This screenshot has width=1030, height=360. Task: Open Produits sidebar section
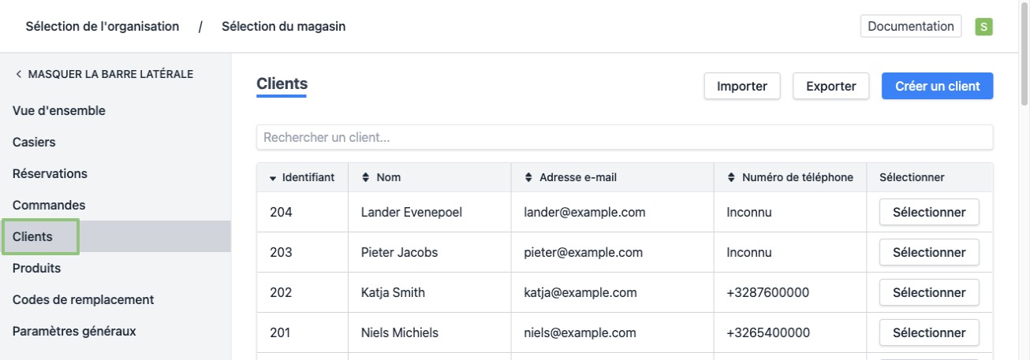coord(36,269)
